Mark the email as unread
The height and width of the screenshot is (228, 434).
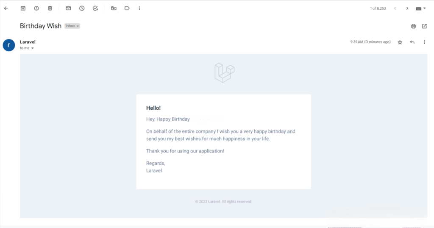(x=68, y=8)
